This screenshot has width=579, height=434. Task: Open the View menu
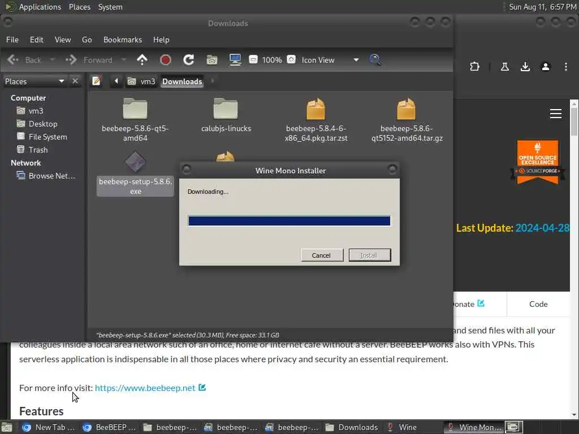[63, 40]
